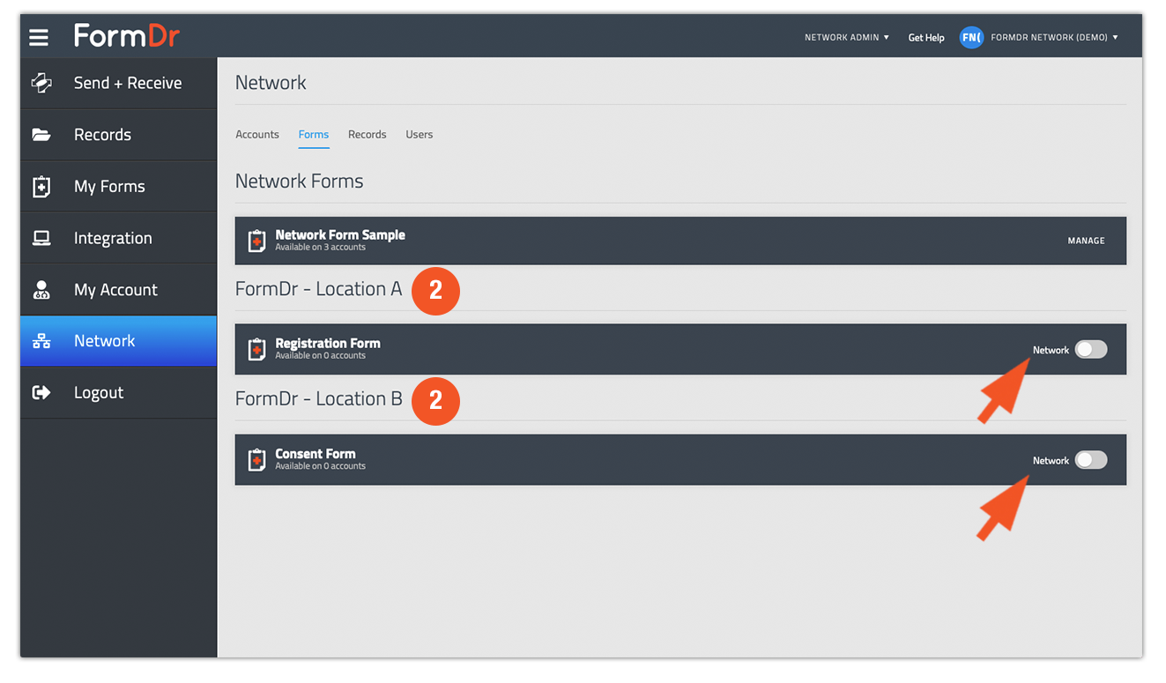Click "Available on 3 accounts" text
1166x683 pixels.
pos(320,248)
